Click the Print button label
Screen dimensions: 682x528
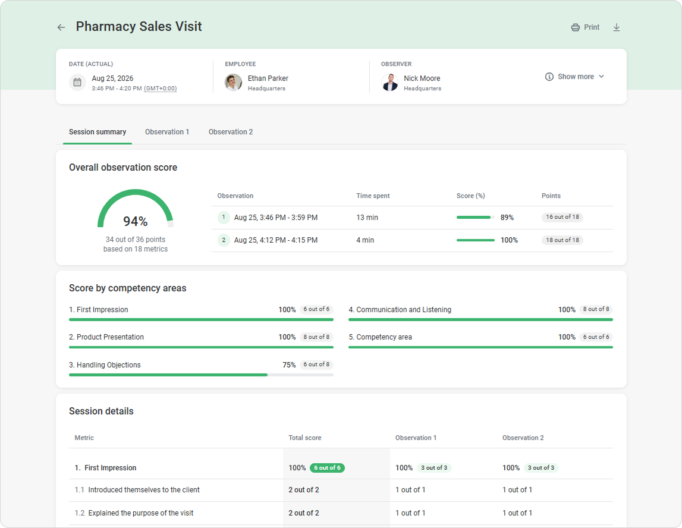coord(592,27)
